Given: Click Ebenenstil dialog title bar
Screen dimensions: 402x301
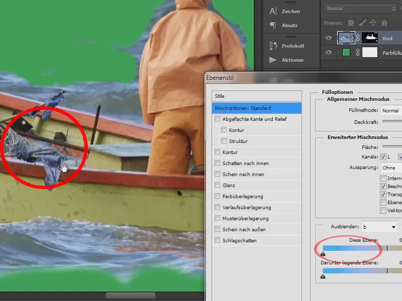Looking at the screenshot, I should 304,77.
